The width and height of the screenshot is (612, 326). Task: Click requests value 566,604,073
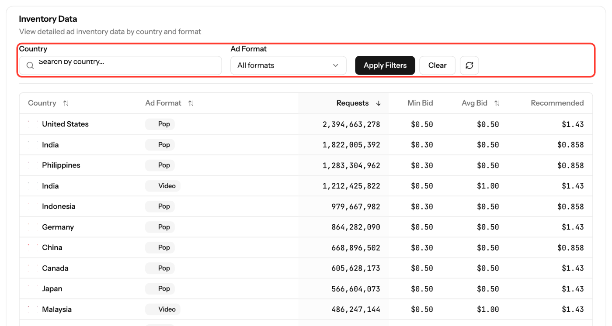(356, 289)
